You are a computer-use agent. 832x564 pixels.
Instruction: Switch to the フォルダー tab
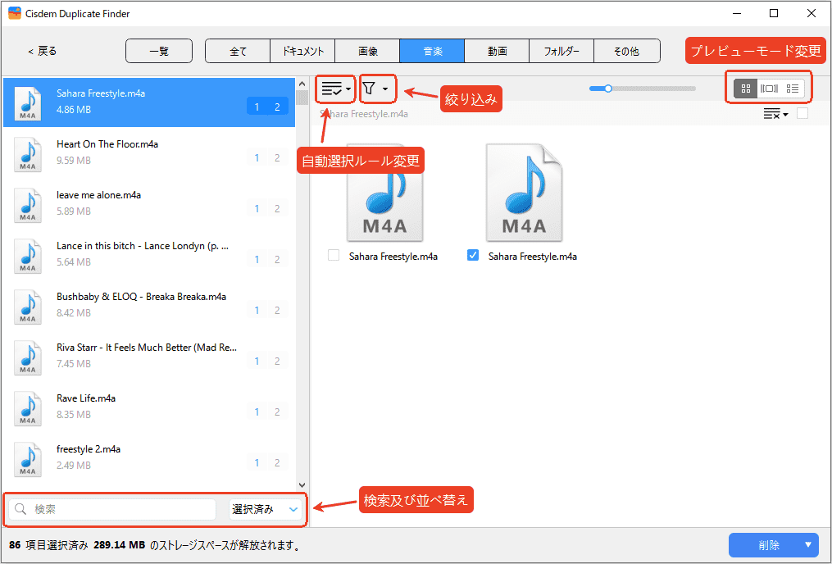click(x=561, y=51)
